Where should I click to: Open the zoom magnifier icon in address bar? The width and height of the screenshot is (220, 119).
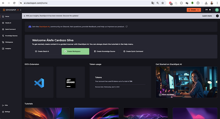[x=158, y=3]
